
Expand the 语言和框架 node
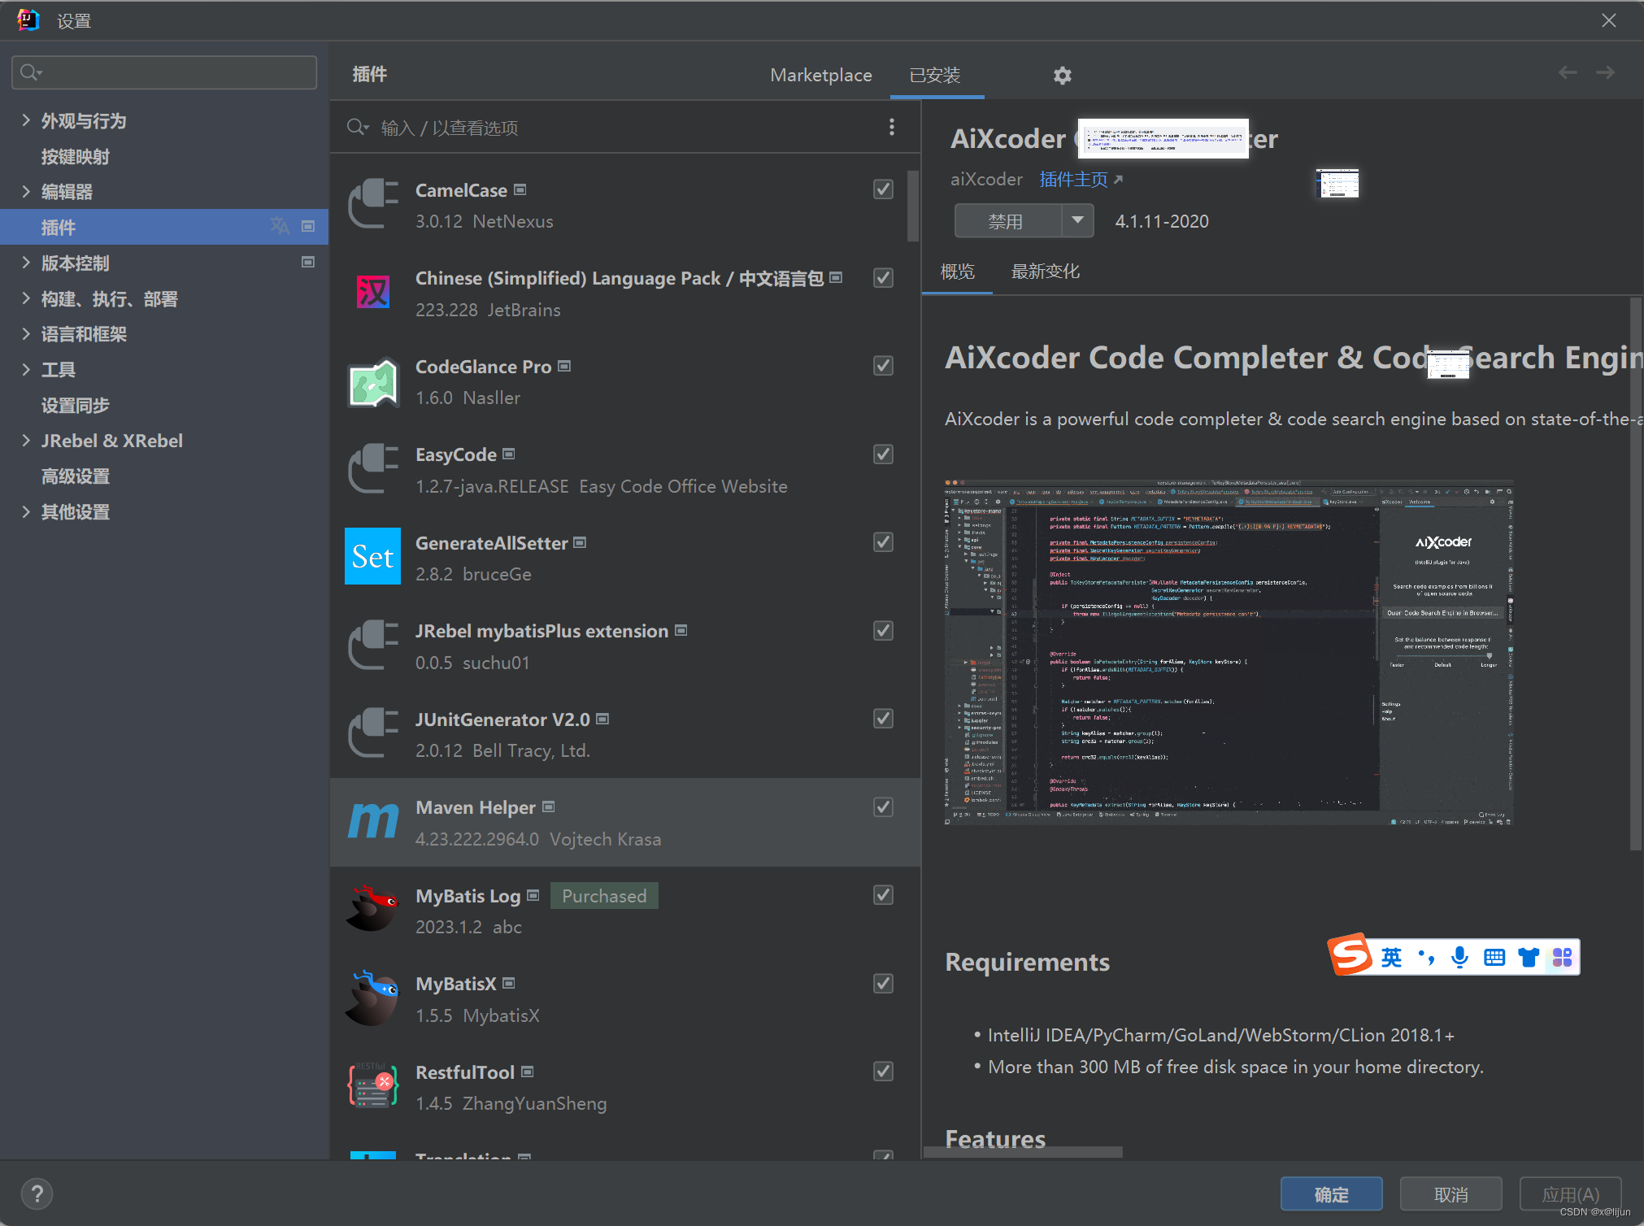(x=26, y=333)
